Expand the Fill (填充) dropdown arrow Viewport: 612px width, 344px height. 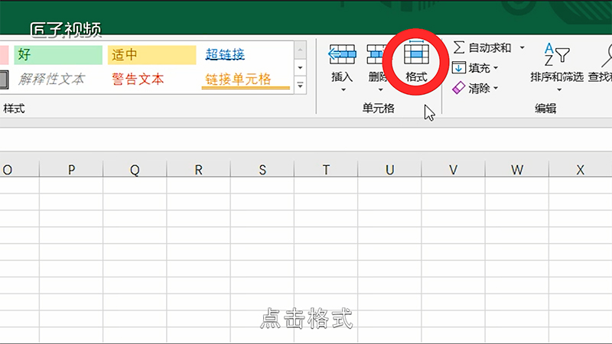(496, 68)
